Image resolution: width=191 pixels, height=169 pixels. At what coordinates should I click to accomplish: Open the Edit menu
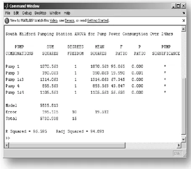tap(16, 13)
